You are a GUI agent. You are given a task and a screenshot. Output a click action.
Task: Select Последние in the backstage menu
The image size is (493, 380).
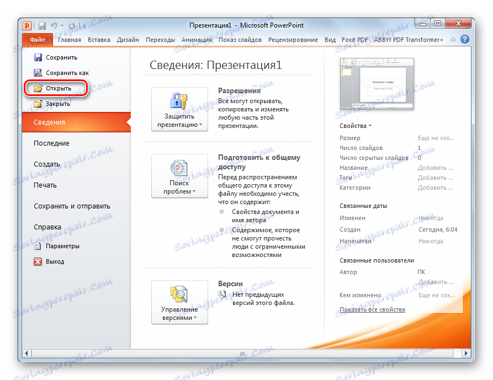51,143
